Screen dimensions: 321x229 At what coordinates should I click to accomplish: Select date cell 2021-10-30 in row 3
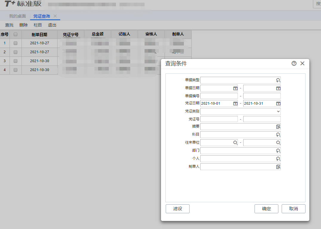(40, 61)
